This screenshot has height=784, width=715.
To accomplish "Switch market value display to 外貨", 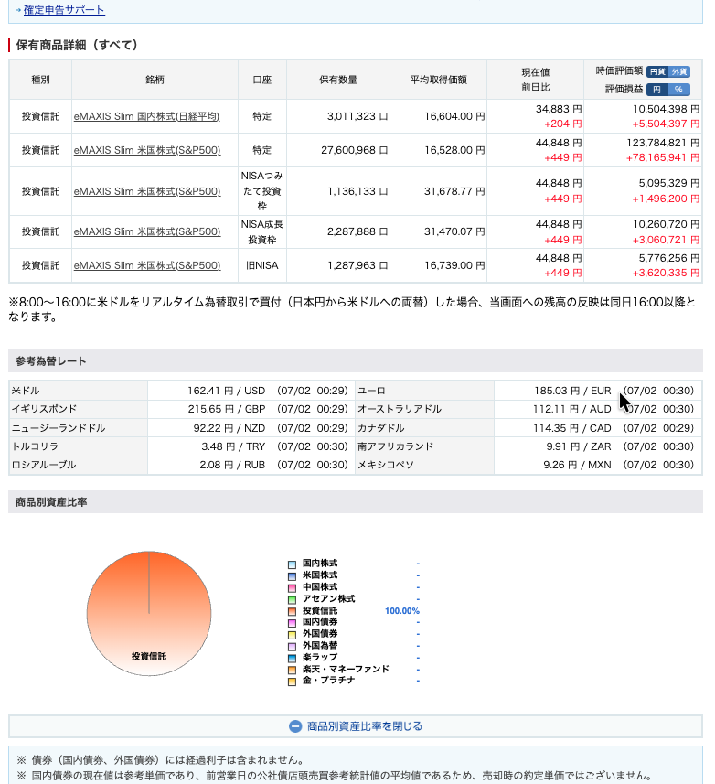I will [679, 72].
